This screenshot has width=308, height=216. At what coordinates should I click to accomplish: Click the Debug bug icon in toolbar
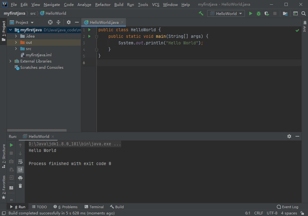259,13
